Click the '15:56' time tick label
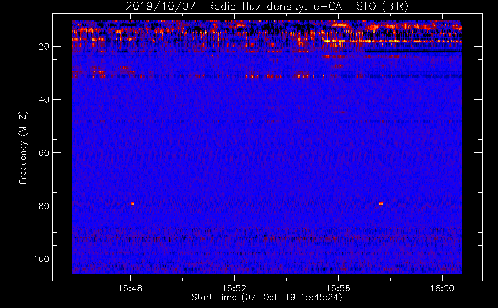The image size is (498, 308). tap(338, 289)
